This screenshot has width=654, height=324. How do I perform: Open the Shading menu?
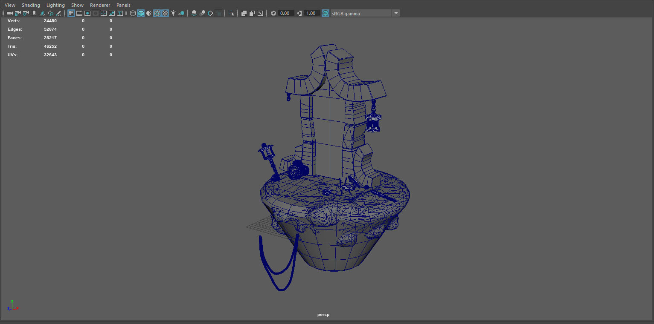(31, 5)
